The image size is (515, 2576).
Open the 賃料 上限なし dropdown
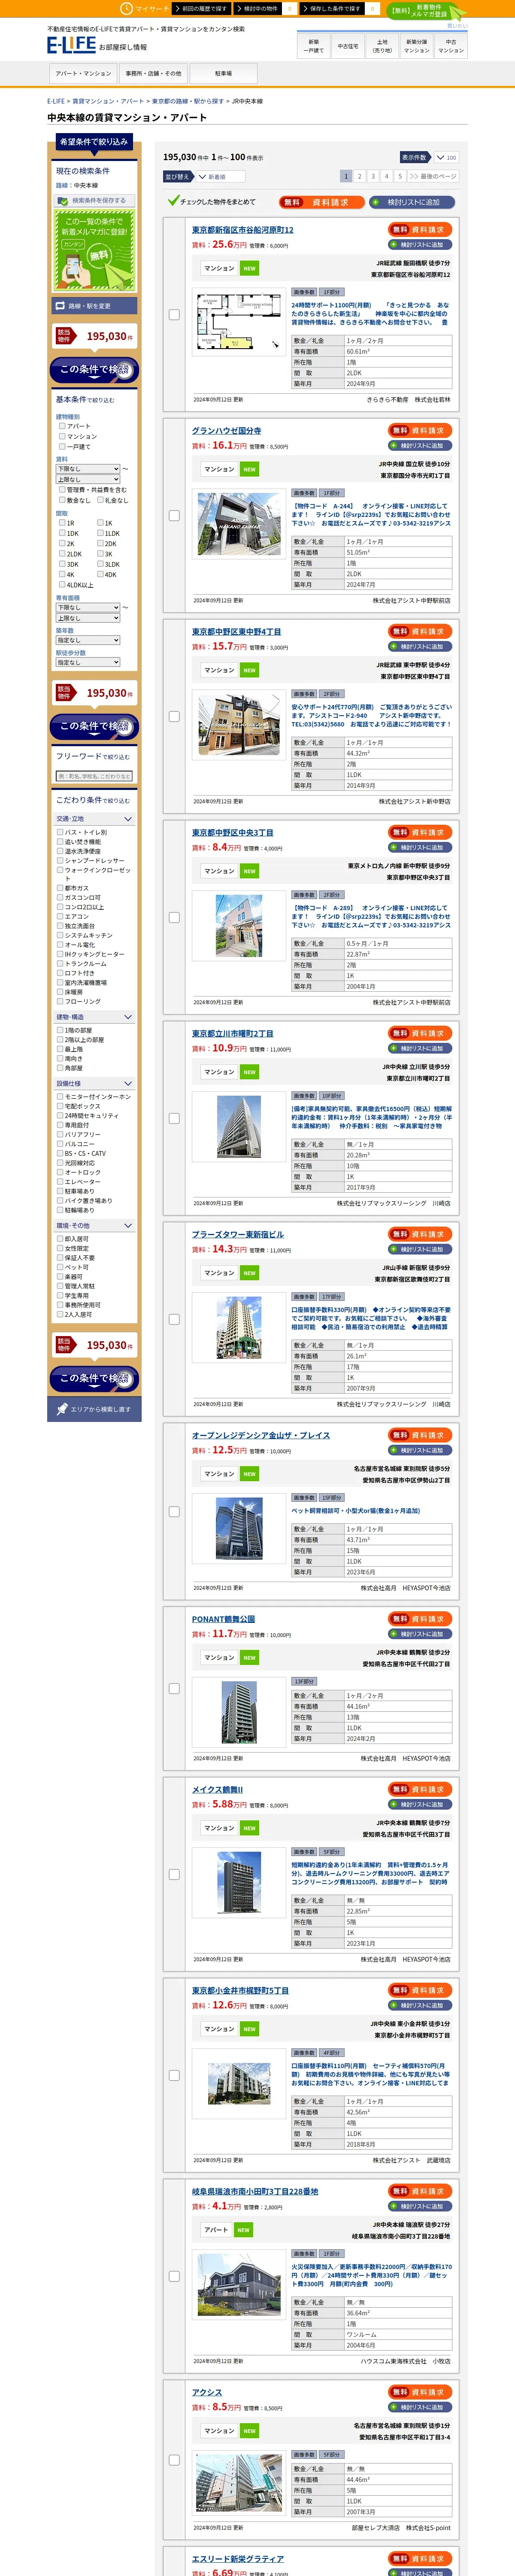[x=88, y=479]
